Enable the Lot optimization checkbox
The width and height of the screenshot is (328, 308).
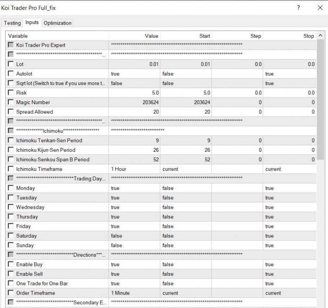click(x=11, y=64)
